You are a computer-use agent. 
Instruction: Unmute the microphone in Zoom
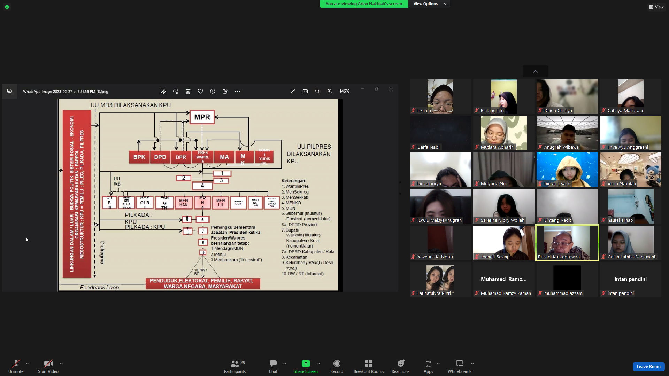(16, 366)
